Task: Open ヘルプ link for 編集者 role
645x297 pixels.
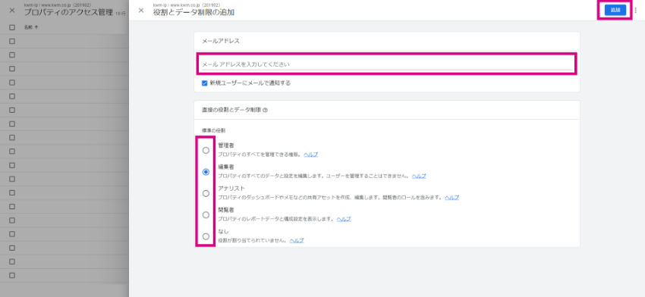Action: point(419,176)
